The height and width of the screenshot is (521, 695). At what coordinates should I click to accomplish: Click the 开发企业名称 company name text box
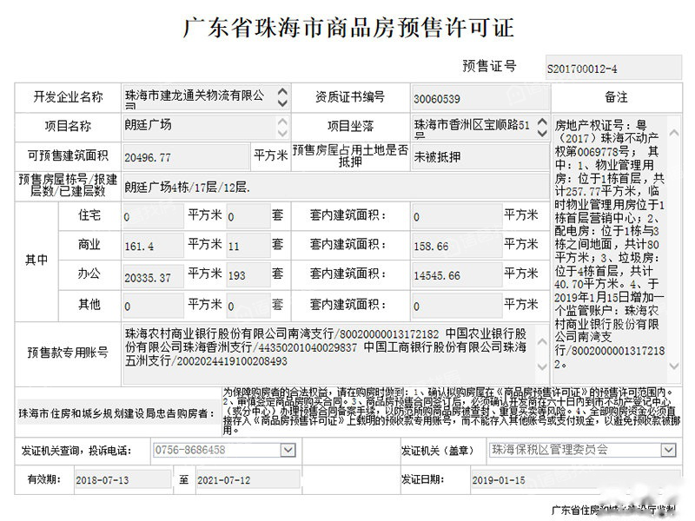[206, 97]
